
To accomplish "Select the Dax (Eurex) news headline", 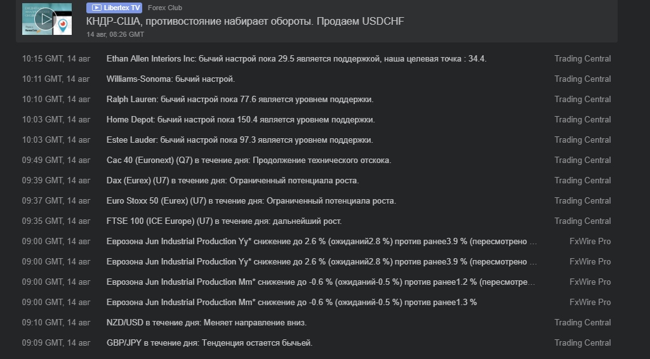I will coord(232,180).
